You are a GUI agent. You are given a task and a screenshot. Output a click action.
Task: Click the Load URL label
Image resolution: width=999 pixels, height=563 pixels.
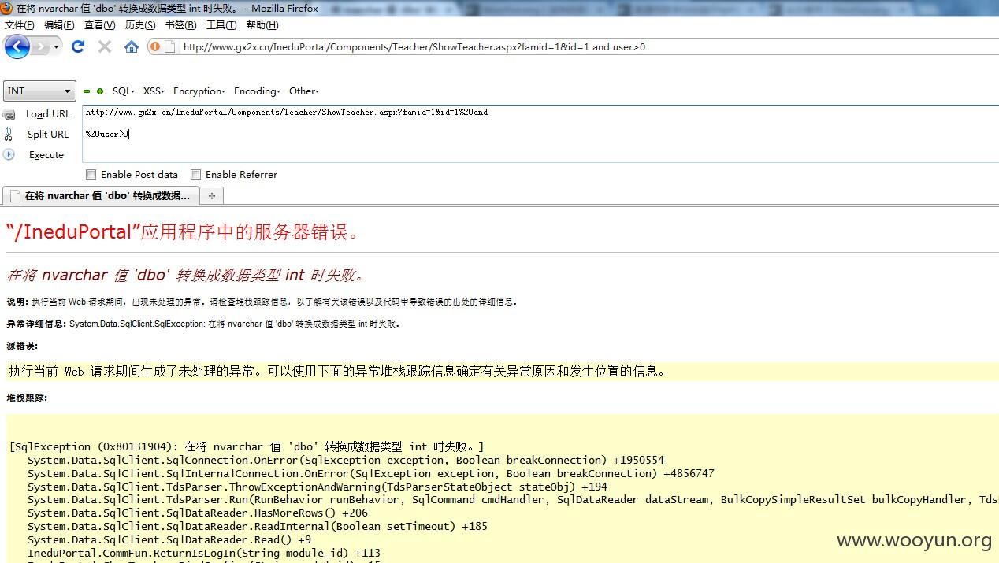(48, 114)
